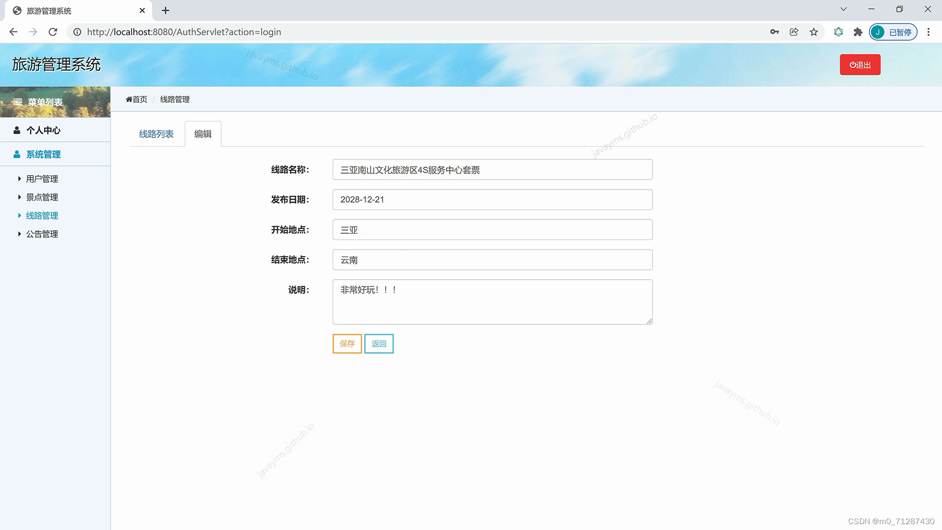Open saved passwords key icon
The image size is (942, 530).
click(775, 32)
